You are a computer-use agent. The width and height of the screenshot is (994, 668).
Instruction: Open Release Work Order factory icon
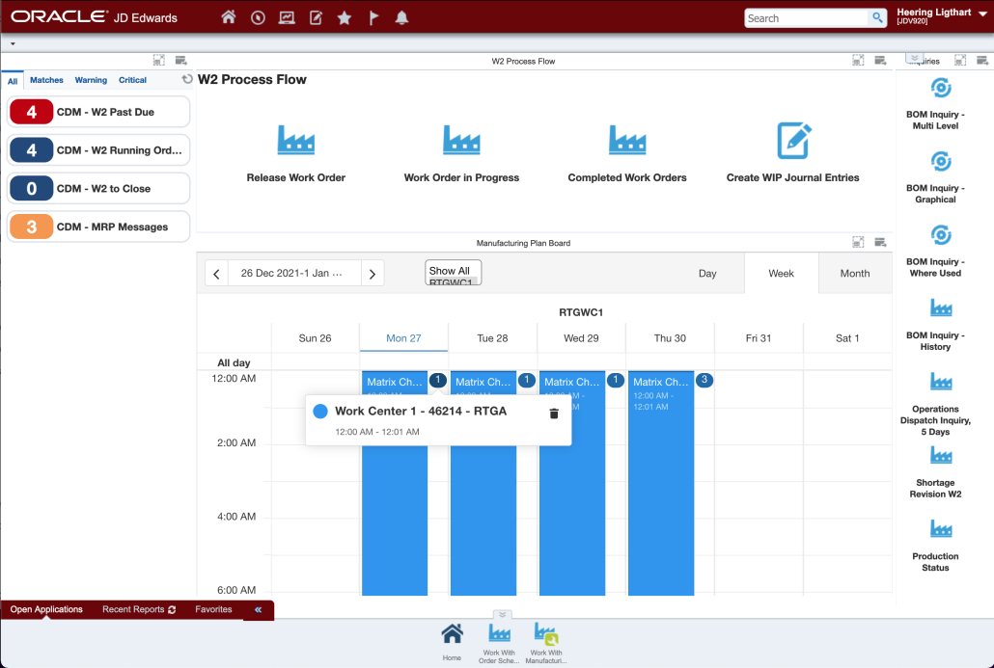pyautogui.click(x=295, y=141)
